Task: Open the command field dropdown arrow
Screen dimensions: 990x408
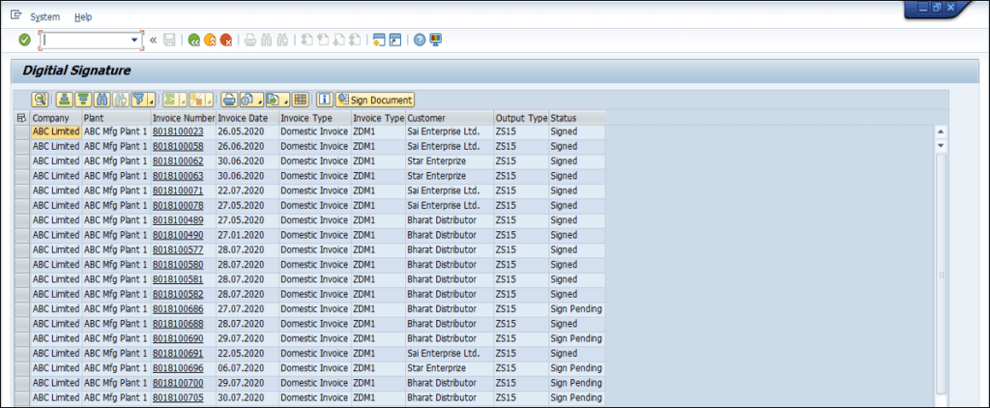Action: click(x=134, y=40)
